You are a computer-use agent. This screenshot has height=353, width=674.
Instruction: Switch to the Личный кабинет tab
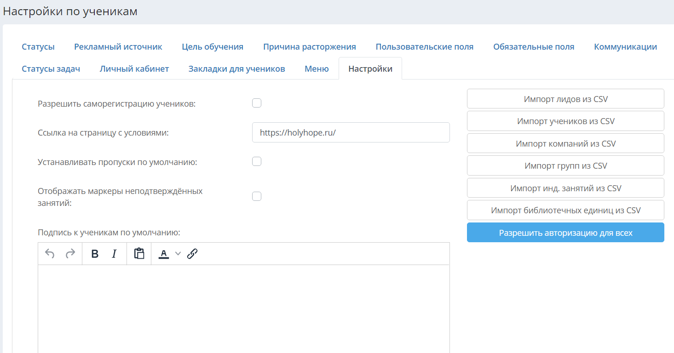coord(134,69)
